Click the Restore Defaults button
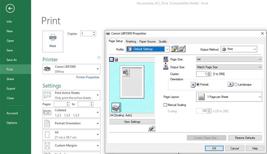 click(x=245, y=138)
